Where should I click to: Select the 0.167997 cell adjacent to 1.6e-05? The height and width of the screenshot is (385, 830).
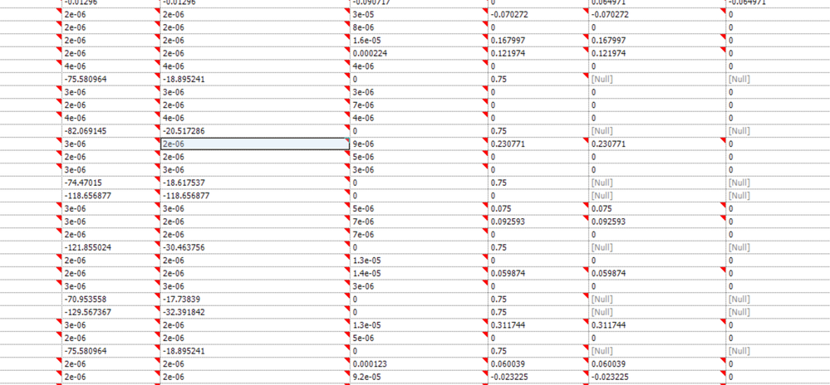click(x=538, y=40)
